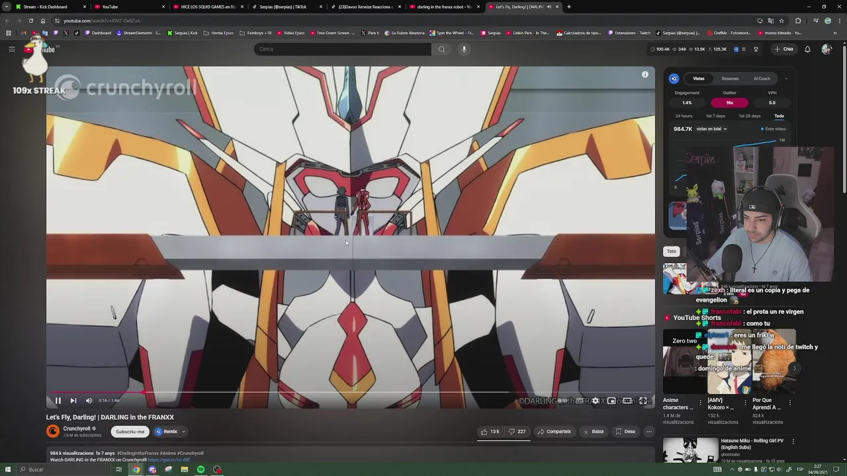Image resolution: width=847 pixels, height=476 pixels.
Task: Open the Dashboard bookmark
Action: [x=98, y=33]
